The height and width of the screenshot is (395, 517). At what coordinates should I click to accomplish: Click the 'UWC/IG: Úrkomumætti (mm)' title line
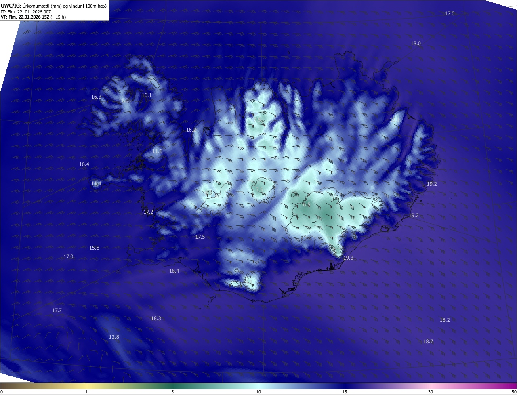54,6
